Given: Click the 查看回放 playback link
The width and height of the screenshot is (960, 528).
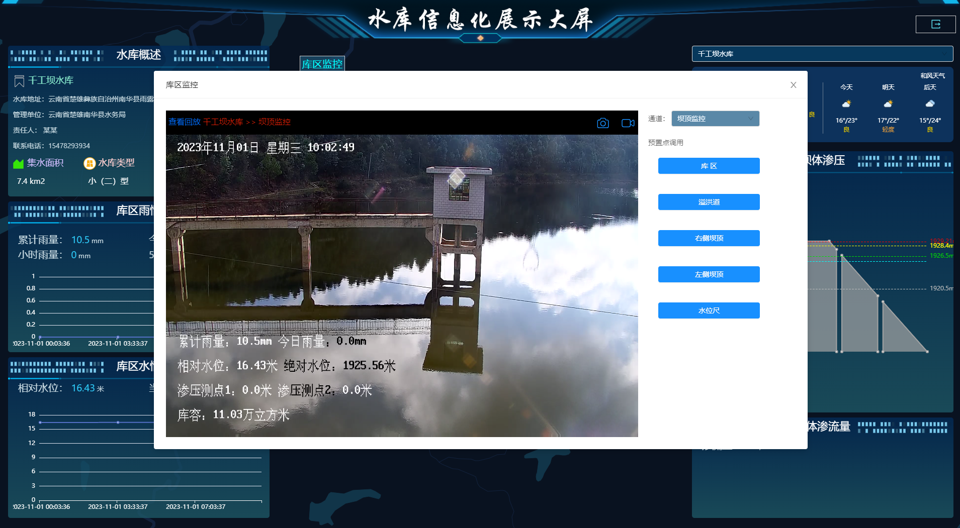Looking at the screenshot, I should point(184,122).
